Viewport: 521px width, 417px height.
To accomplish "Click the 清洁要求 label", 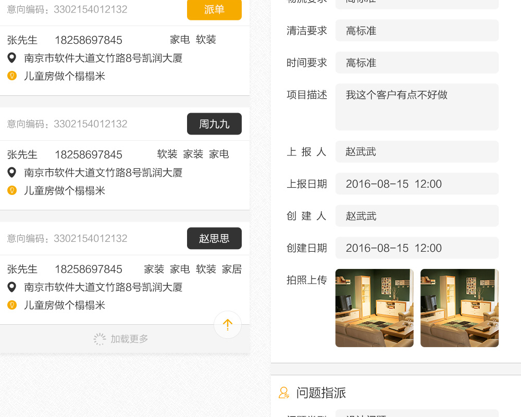I will point(307,31).
